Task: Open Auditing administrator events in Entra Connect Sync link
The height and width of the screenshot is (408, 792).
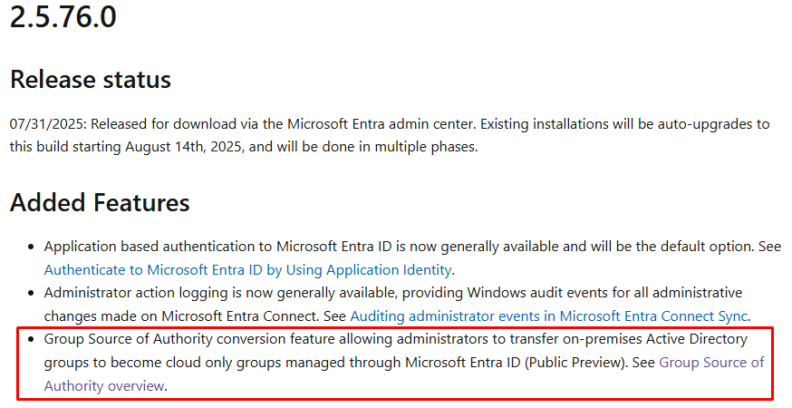Action: pos(549,316)
